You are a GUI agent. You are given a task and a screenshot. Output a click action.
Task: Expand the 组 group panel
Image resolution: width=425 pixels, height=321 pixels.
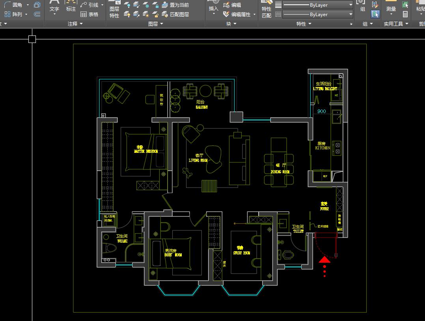coord(367,24)
